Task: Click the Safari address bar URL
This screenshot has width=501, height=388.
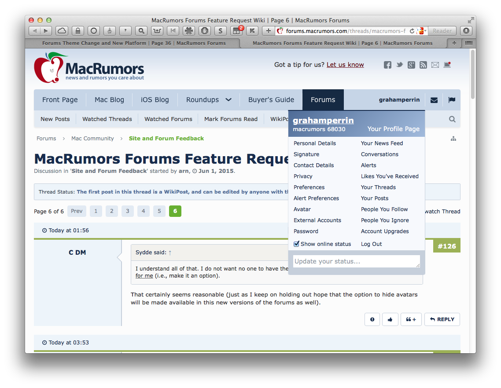Action: (x=346, y=31)
